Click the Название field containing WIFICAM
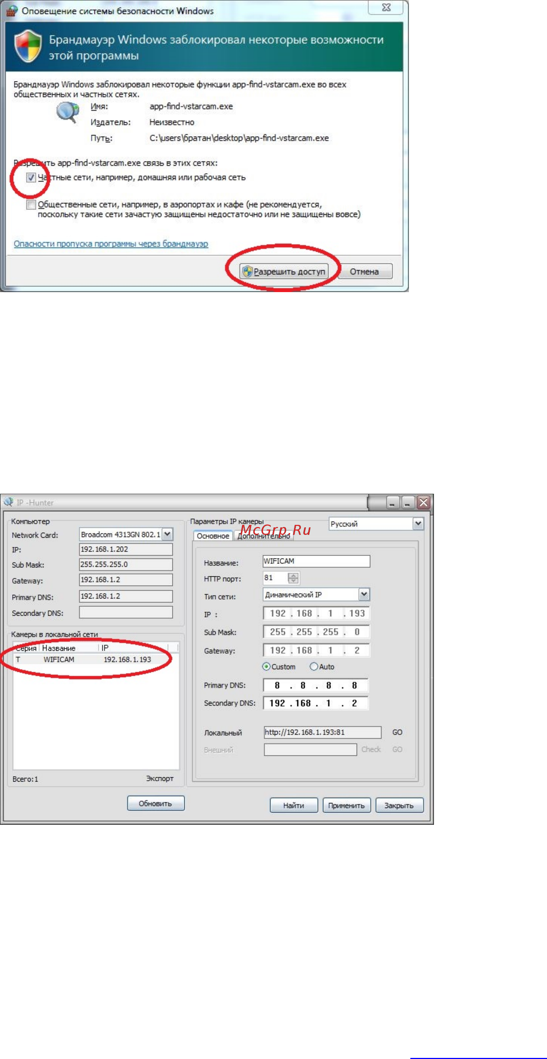Screen dimensions: 547x1059 [x=316, y=561]
